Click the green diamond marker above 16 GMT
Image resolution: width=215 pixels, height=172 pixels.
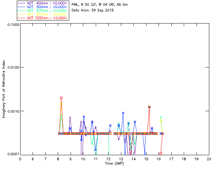click(x=161, y=117)
